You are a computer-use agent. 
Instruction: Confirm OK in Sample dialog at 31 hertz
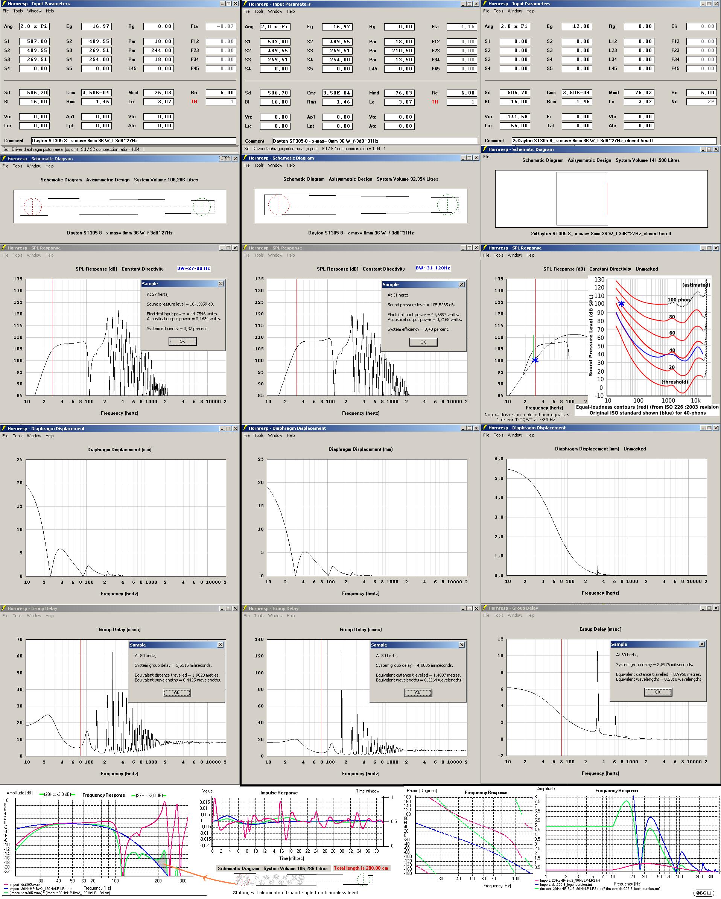(x=423, y=342)
